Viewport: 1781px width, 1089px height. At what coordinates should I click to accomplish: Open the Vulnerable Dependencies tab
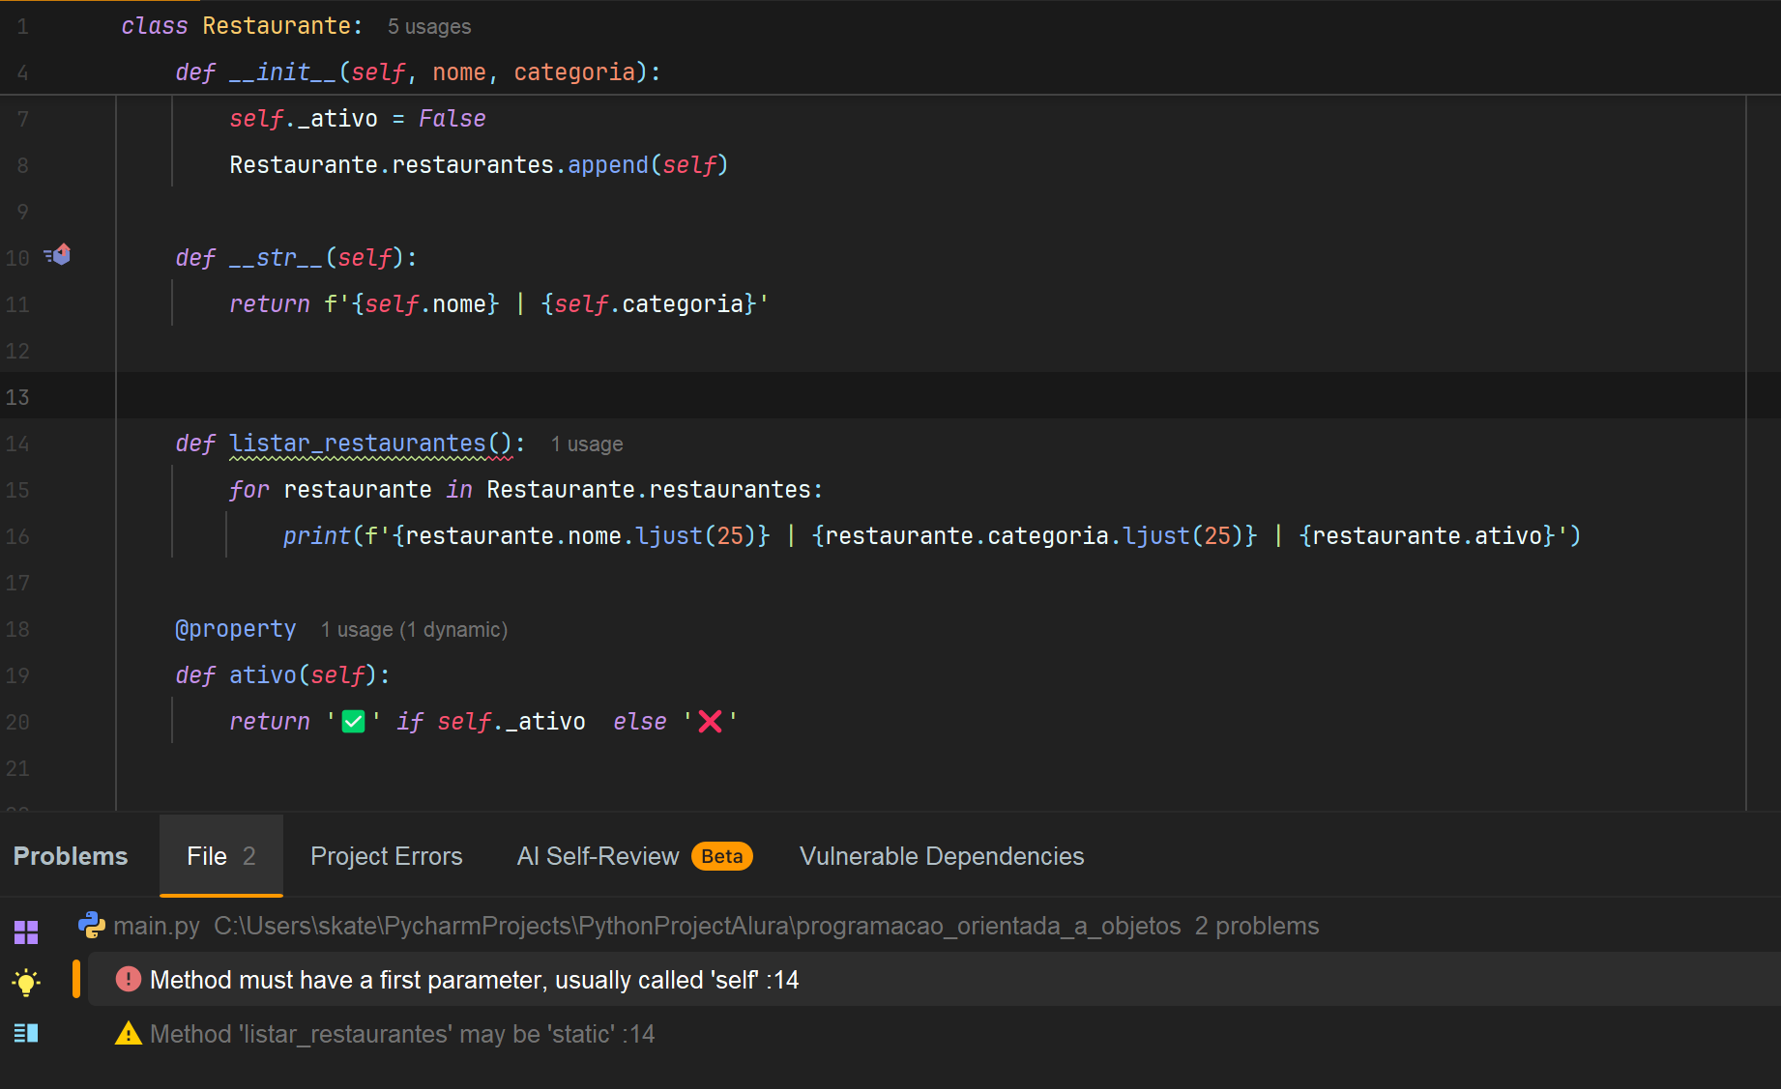click(x=941, y=856)
